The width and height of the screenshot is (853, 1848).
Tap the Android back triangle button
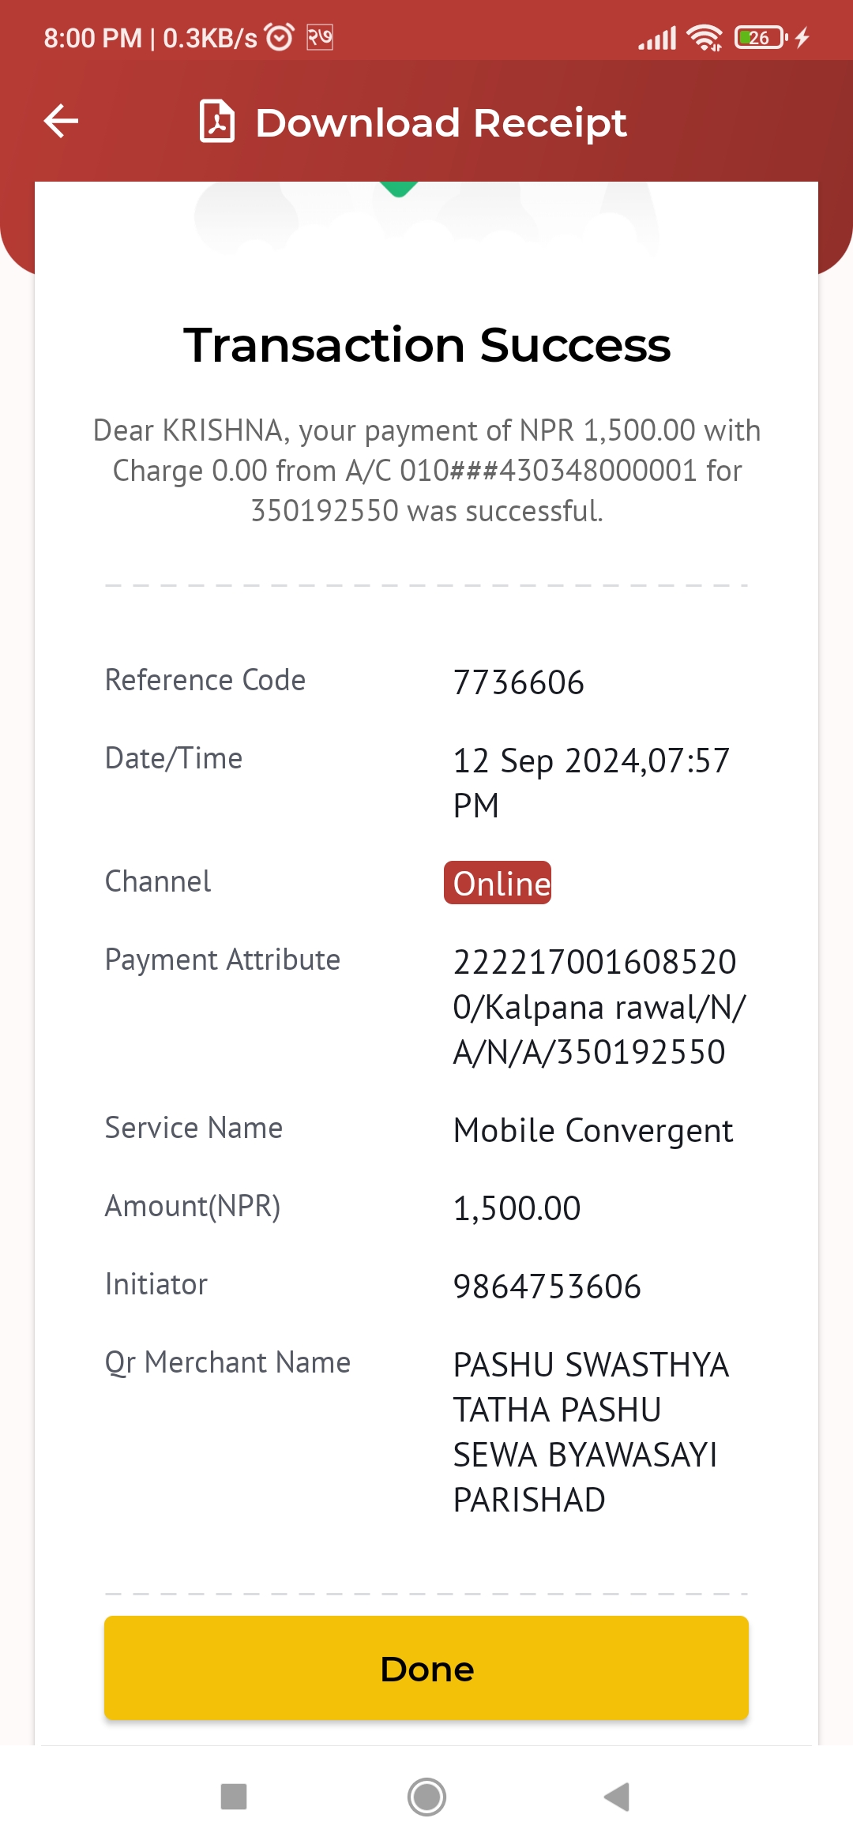pos(617,1797)
